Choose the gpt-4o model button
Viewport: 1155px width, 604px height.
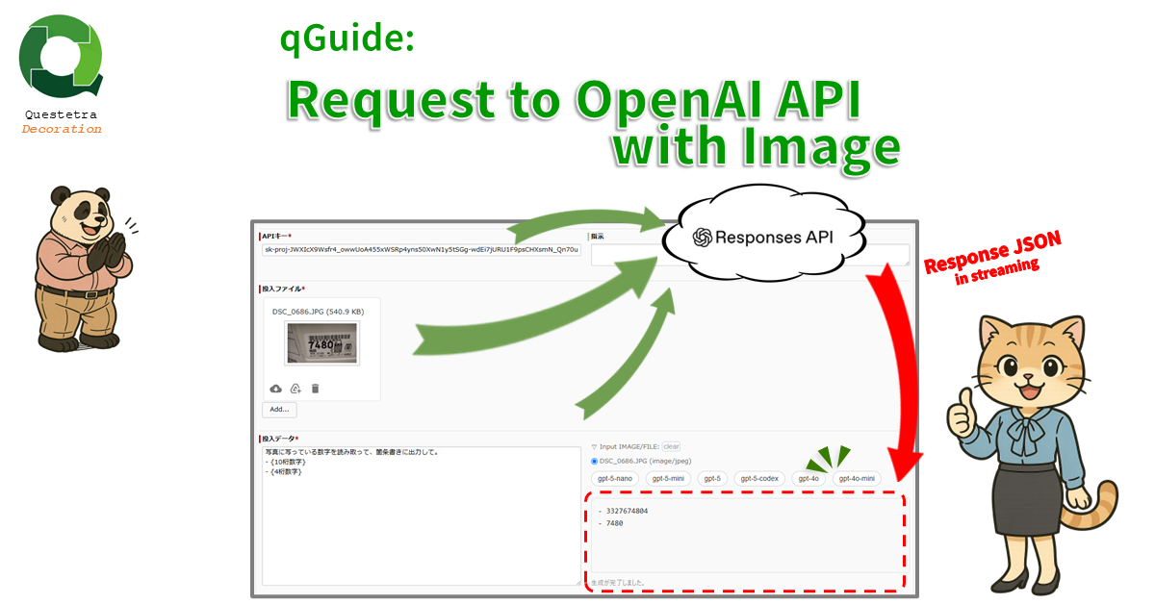[808, 478]
